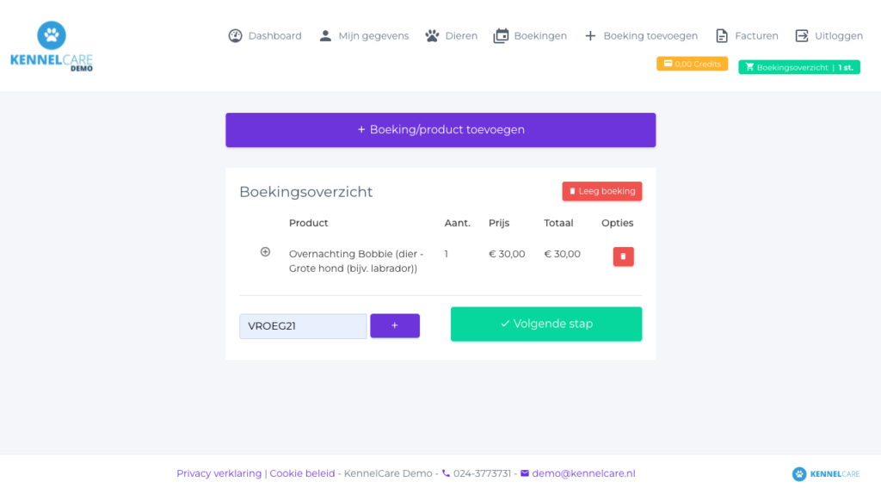Click the Boeking/product toevoegen button
The width and height of the screenshot is (881, 494).
[440, 130]
